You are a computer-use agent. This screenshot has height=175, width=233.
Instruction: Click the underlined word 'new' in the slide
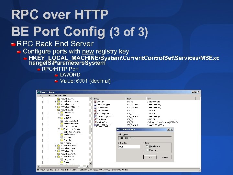[88, 51]
